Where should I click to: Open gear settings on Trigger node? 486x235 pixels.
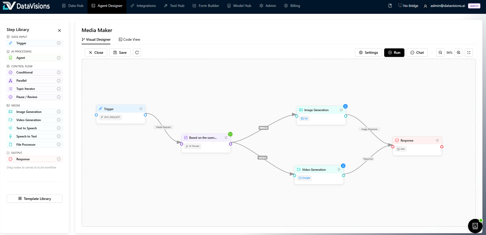pos(141,109)
